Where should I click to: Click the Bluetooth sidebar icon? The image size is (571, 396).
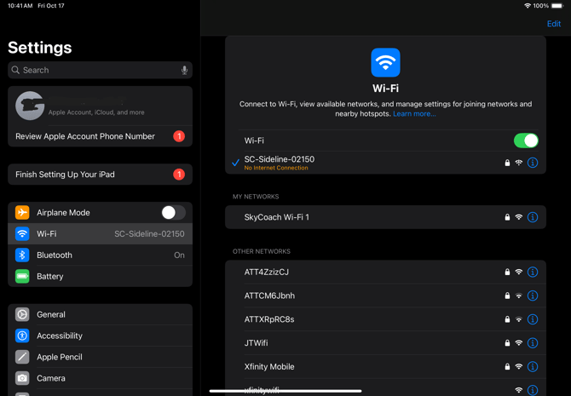pos(22,255)
